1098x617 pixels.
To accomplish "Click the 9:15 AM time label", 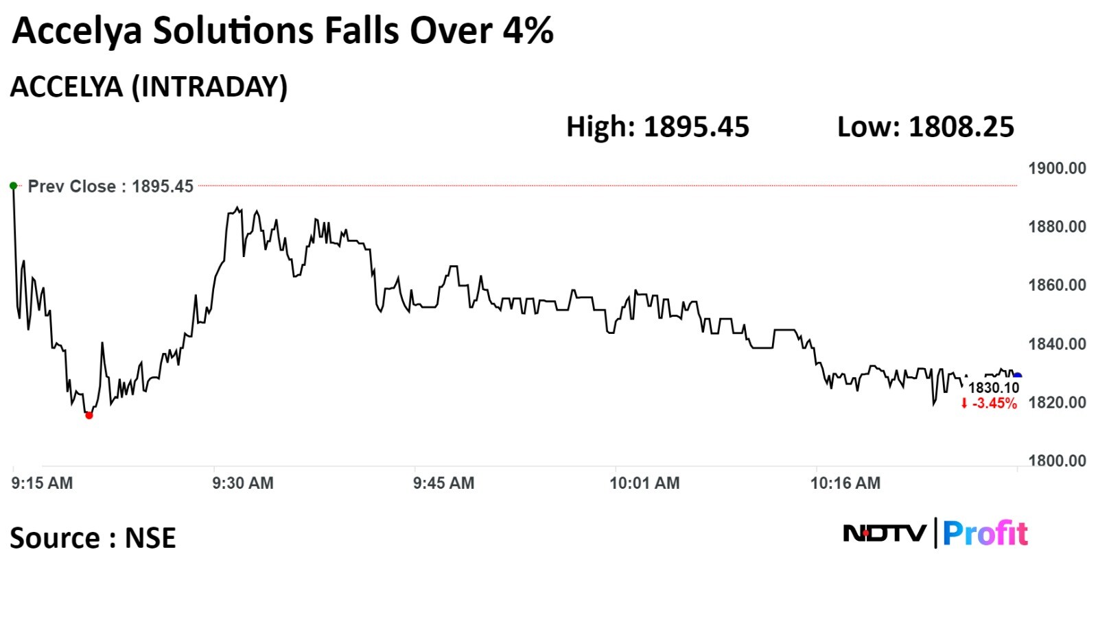I will (x=42, y=483).
